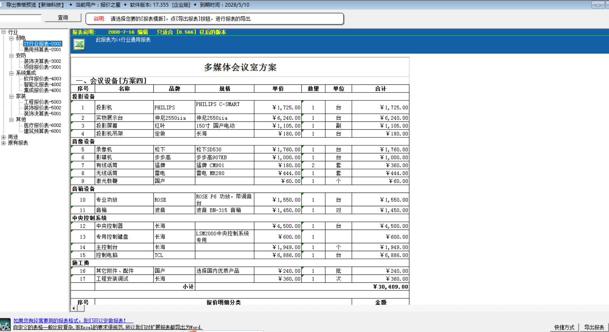This screenshot has width=609, height=332.
Task: Click the 施工费 section heading
Action: click(x=80, y=263)
